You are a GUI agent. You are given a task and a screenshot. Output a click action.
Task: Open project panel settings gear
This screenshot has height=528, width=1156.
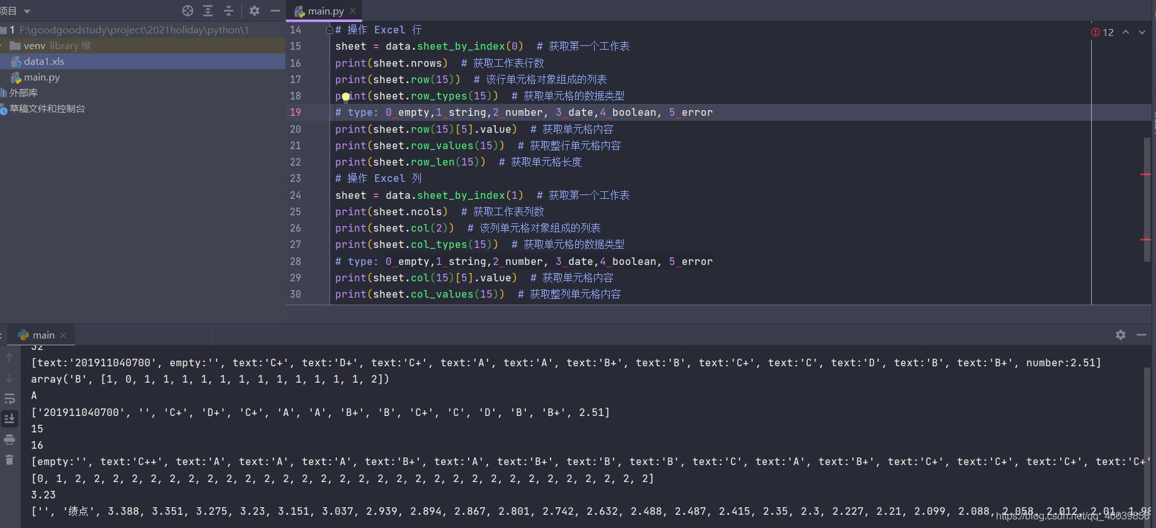(254, 11)
